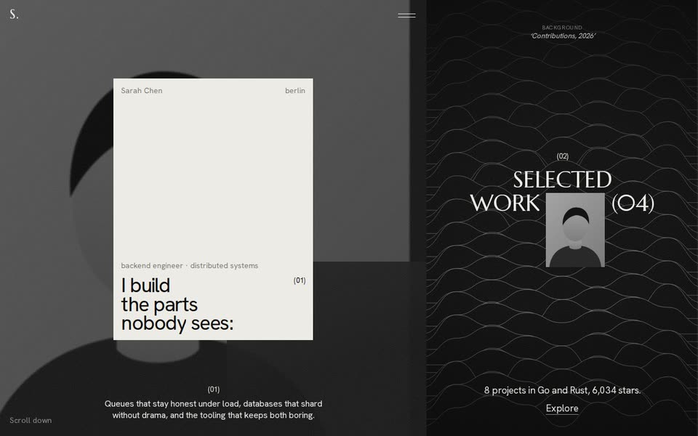Click the "Queues that stay honest under load" paragraph
This screenshot has height=436, width=698.
tap(213, 409)
